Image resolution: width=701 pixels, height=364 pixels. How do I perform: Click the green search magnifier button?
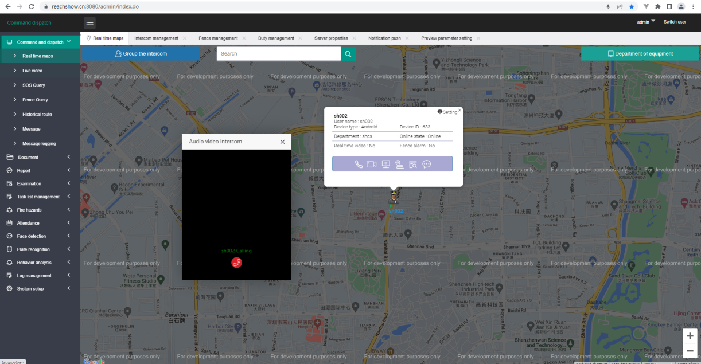coord(348,54)
